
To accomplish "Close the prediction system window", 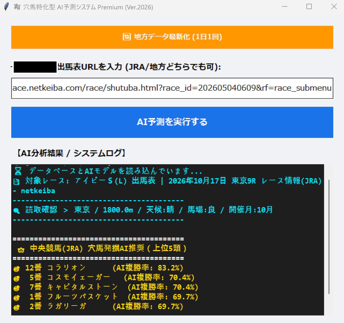I will [x=334, y=6].
